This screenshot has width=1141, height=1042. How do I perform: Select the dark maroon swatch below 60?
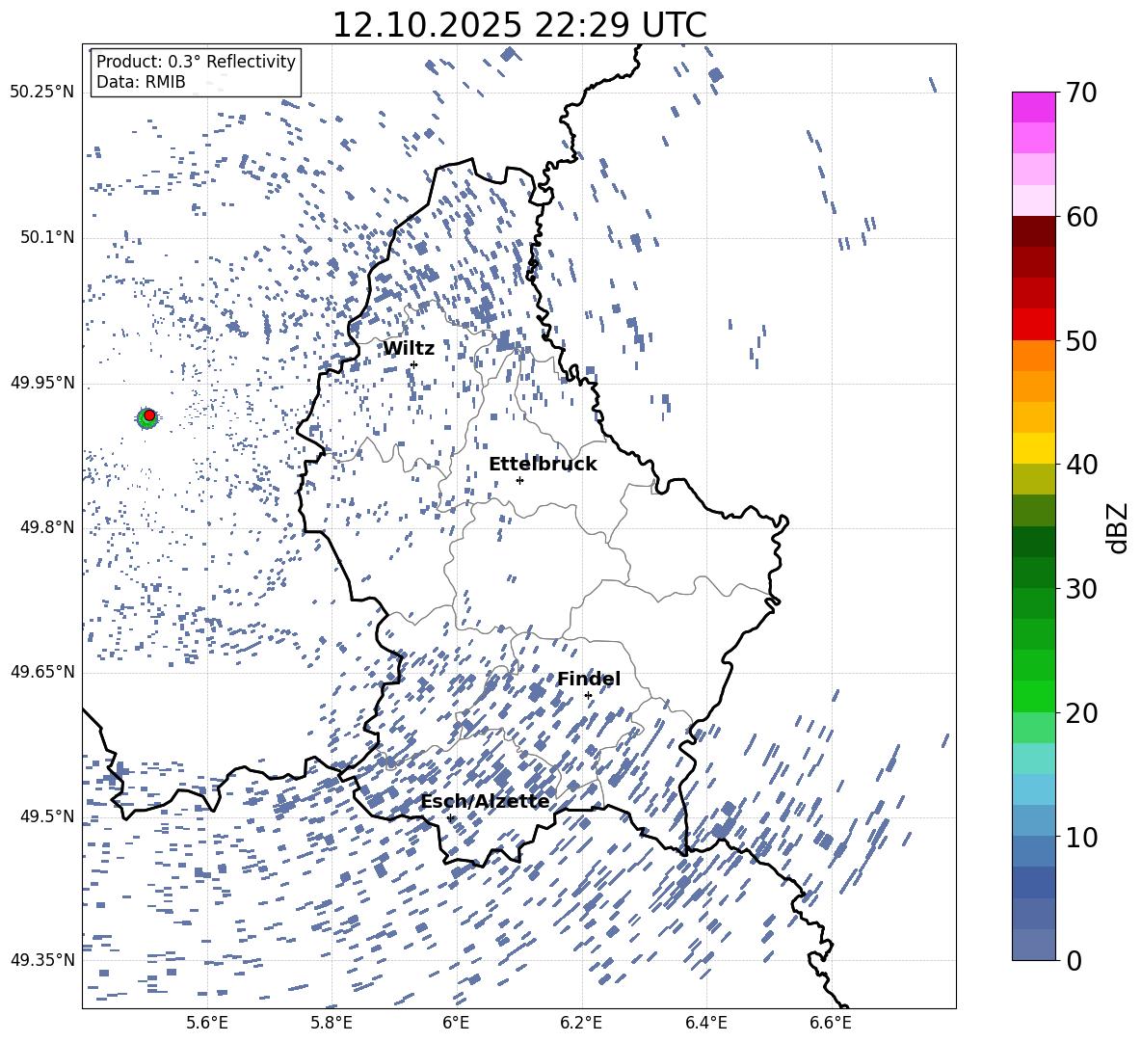[x=1034, y=231]
